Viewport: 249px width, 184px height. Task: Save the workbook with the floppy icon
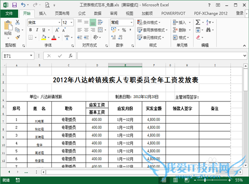click(14, 5)
